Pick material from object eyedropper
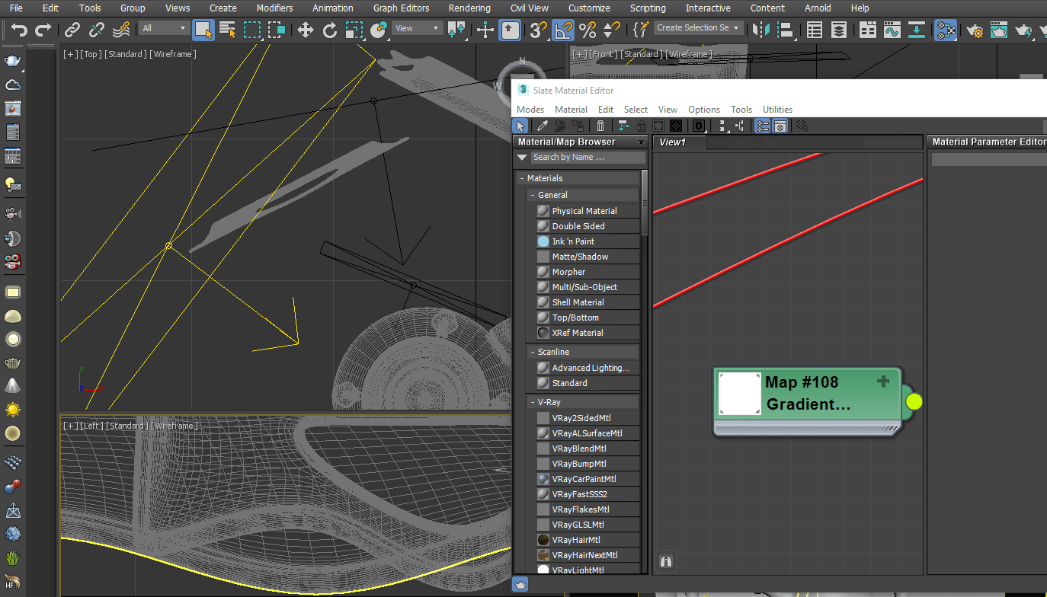Viewport: 1047px width, 597px height. 542,126
